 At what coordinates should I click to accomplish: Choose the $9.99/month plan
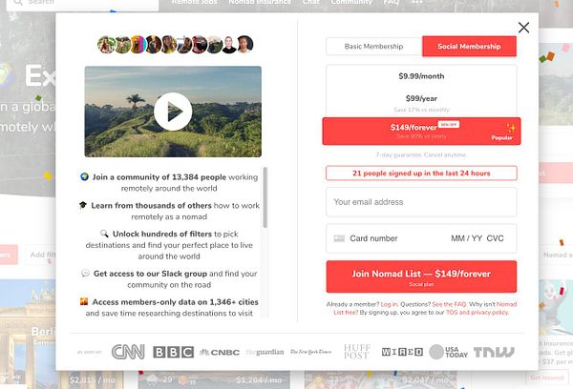pos(421,76)
